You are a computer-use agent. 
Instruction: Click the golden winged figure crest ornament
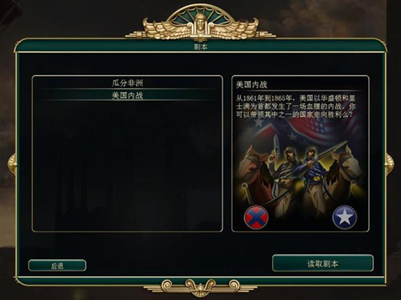tap(200, 24)
